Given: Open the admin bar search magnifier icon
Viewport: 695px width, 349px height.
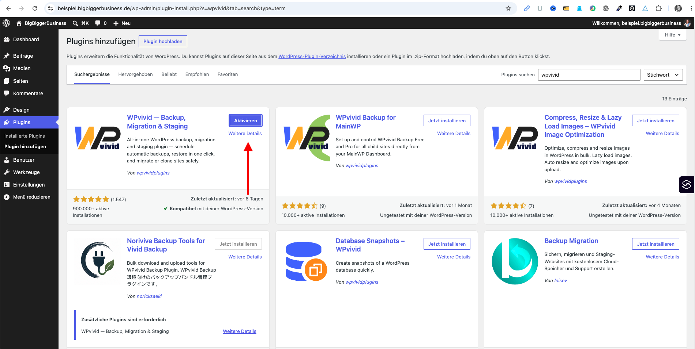Looking at the screenshot, I should point(75,23).
